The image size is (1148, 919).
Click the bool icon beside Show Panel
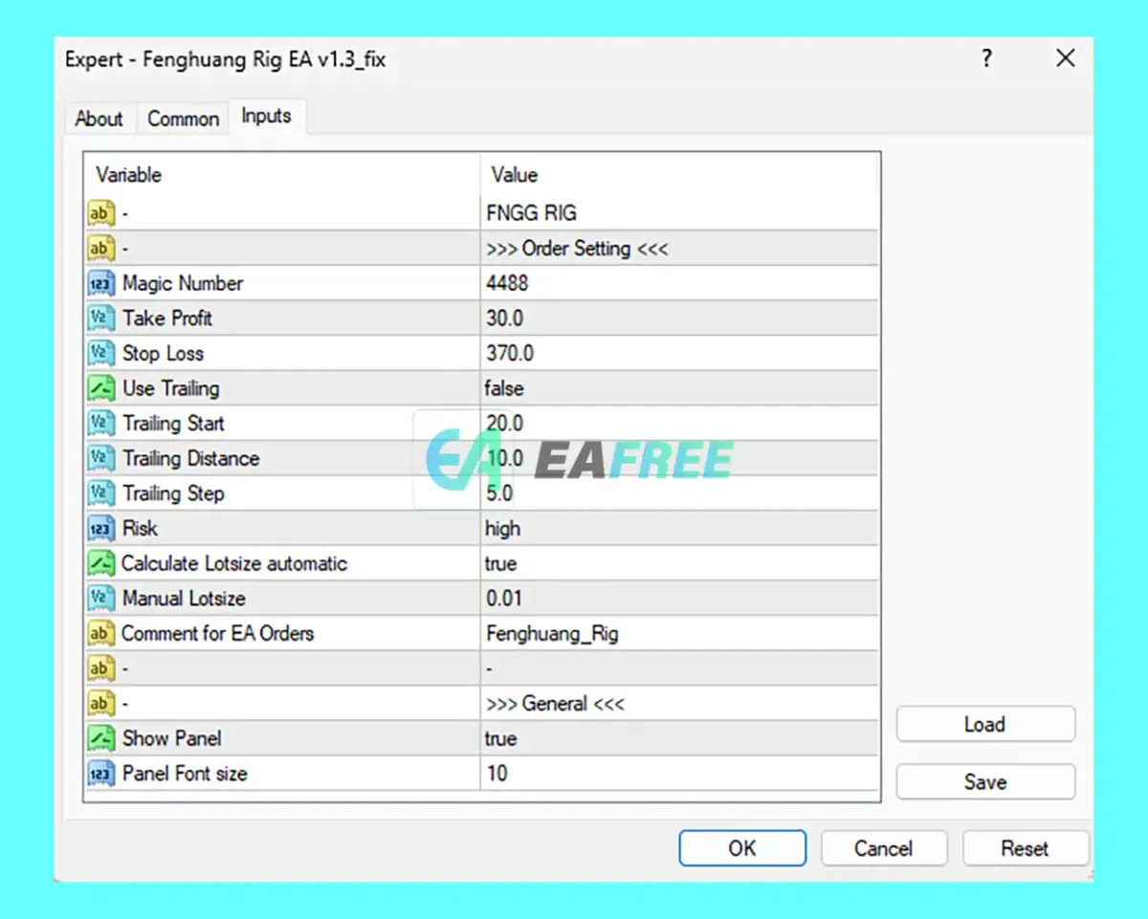(x=100, y=738)
